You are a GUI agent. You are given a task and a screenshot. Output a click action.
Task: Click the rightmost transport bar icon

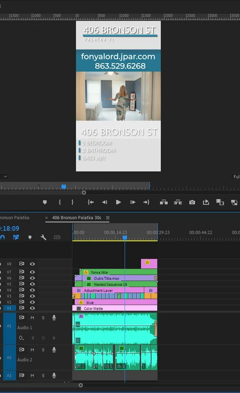click(x=234, y=202)
